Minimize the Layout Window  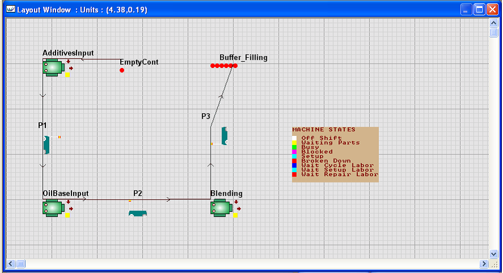(x=466, y=10)
